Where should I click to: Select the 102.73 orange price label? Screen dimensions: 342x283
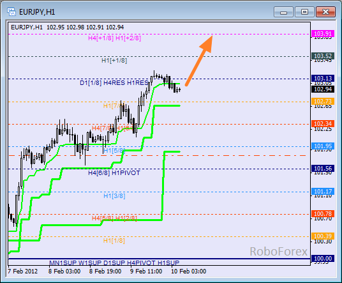coord(323,102)
